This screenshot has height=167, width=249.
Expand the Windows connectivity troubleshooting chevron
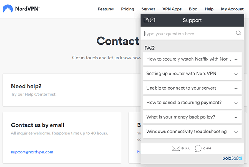pyautogui.click(x=236, y=132)
